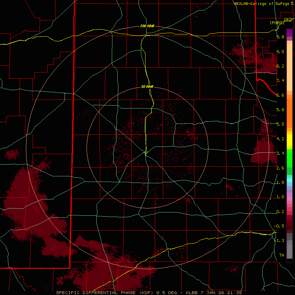Click the 0.2 scale value

click(x=280, y=212)
